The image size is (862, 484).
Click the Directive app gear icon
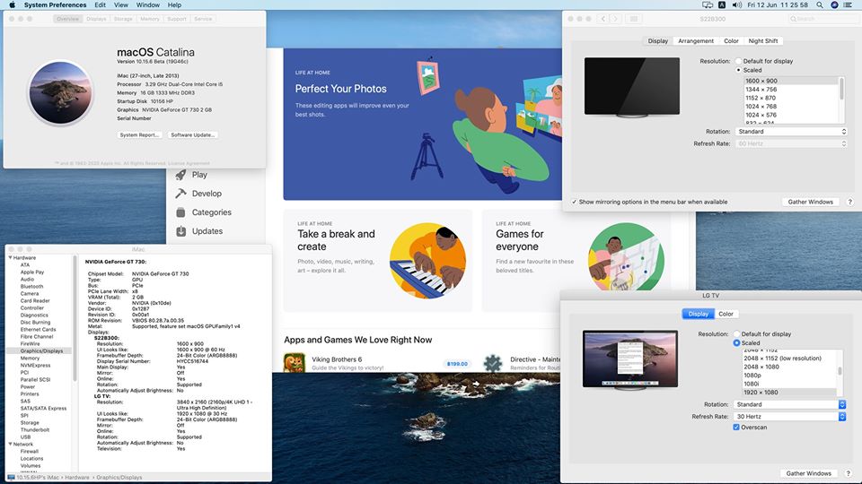click(x=493, y=363)
